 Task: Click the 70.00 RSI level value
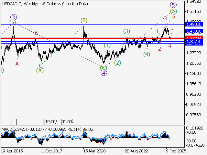tap(191, 132)
